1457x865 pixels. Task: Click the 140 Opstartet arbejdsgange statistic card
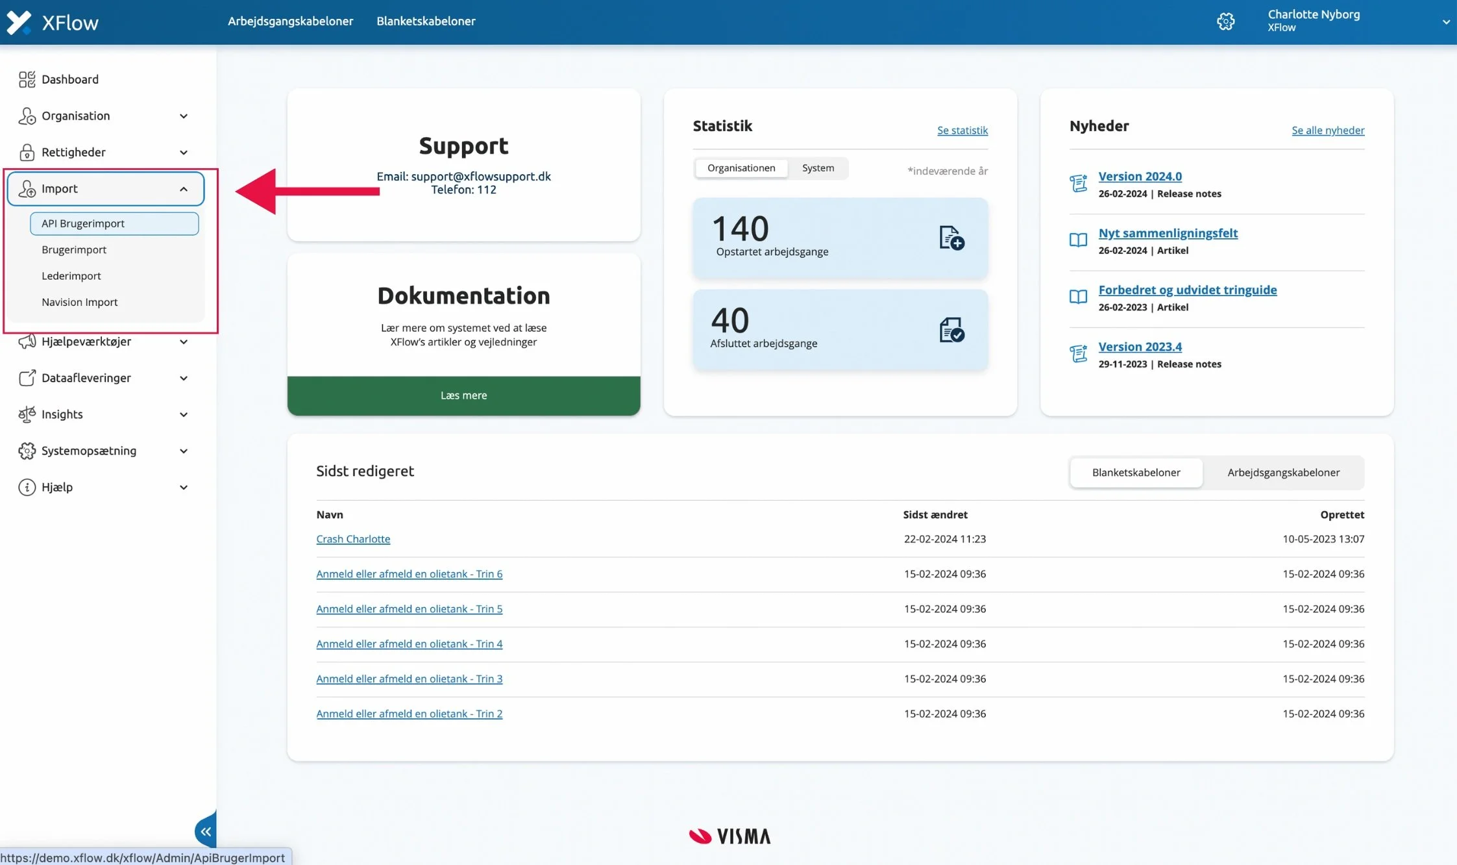[840, 237]
